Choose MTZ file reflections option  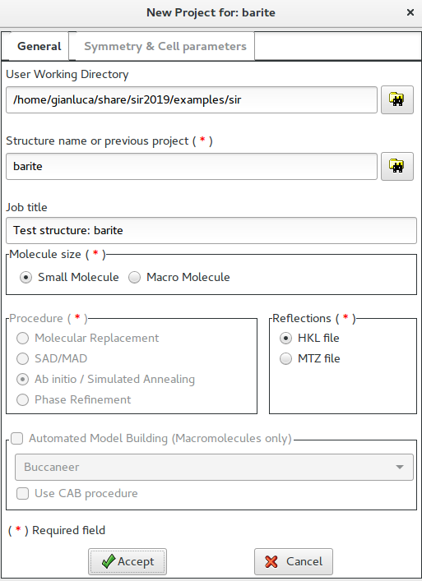point(285,358)
